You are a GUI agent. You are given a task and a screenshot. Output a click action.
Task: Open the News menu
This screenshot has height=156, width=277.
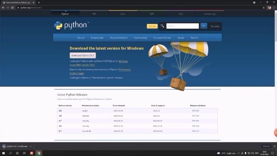[x=181, y=38]
